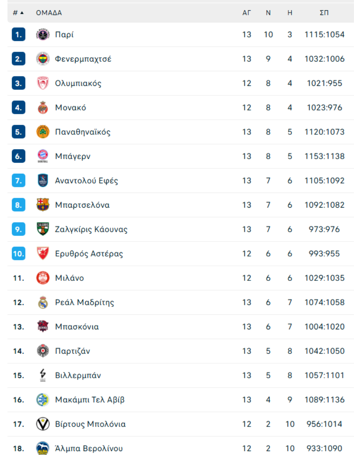Sort by the ΑΓ games column header
The image size is (354, 455).
click(x=247, y=13)
